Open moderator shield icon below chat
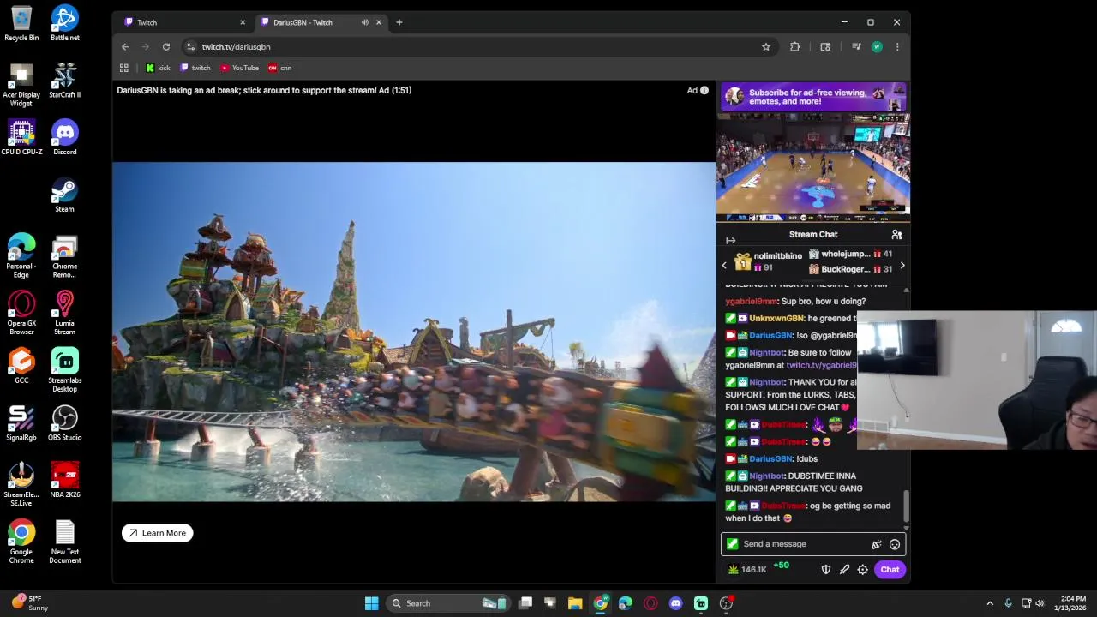This screenshot has height=617, width=1097. click(826, 570)
